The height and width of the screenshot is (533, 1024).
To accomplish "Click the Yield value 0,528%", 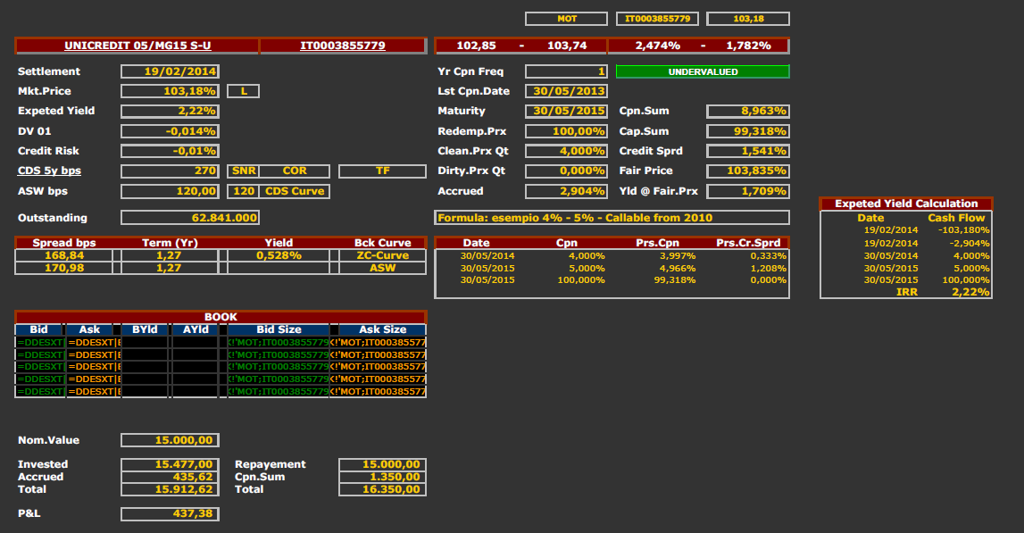I will click(279, 255).
